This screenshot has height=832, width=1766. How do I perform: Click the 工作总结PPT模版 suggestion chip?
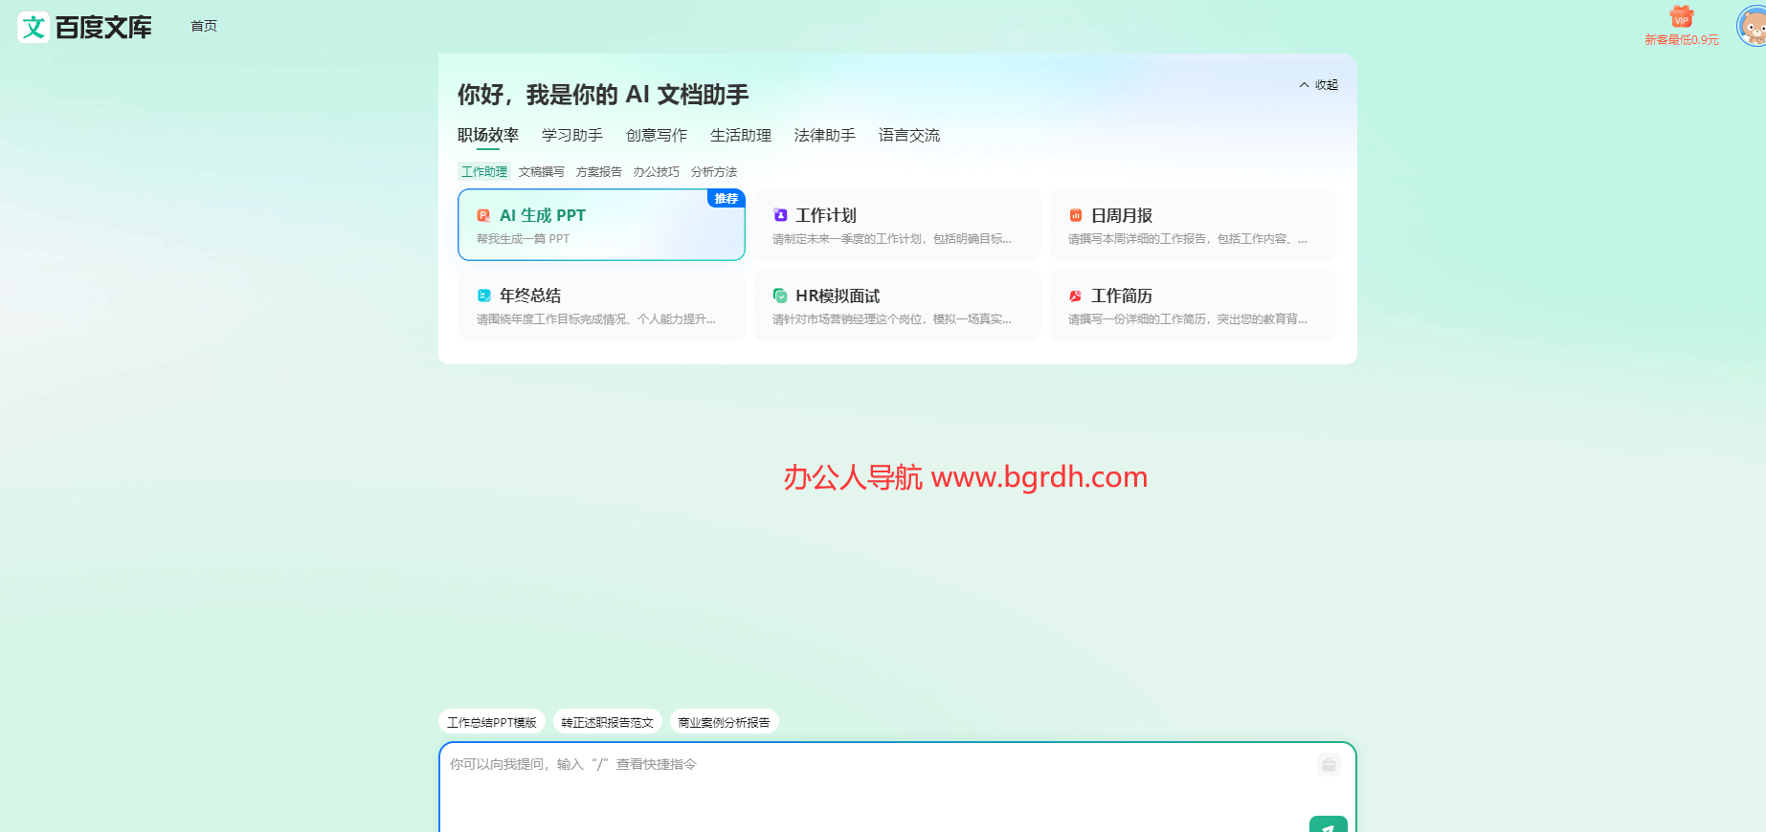pyautogui.click(x=492, y=722)
